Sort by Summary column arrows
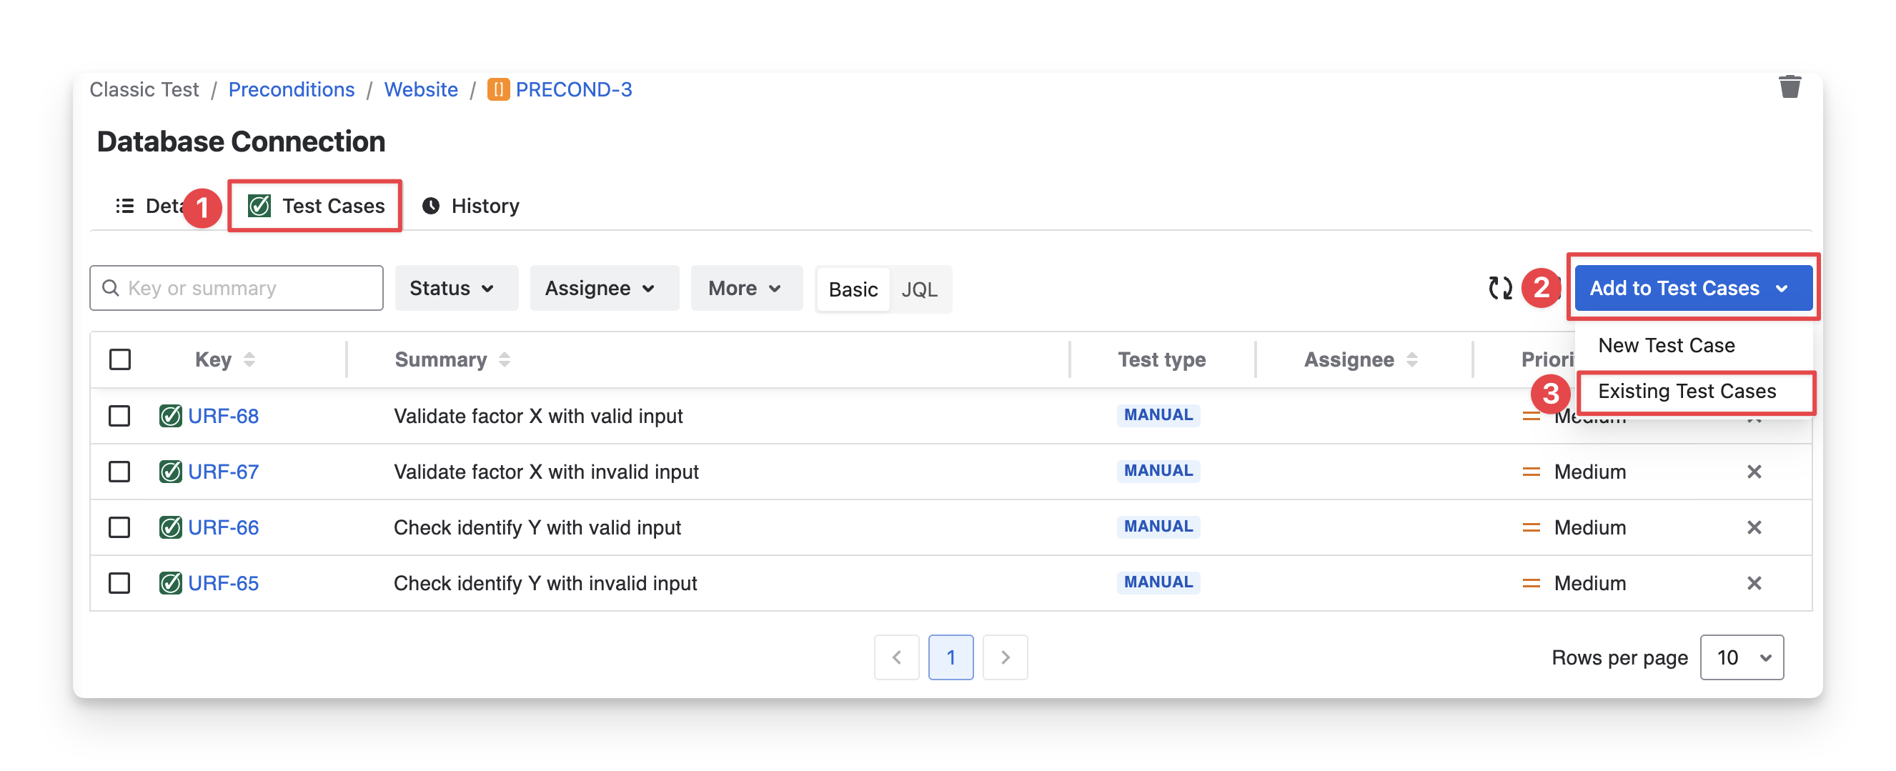This screenshot has height=771, width=1896. pyautogui.click(x=504, y=359)
